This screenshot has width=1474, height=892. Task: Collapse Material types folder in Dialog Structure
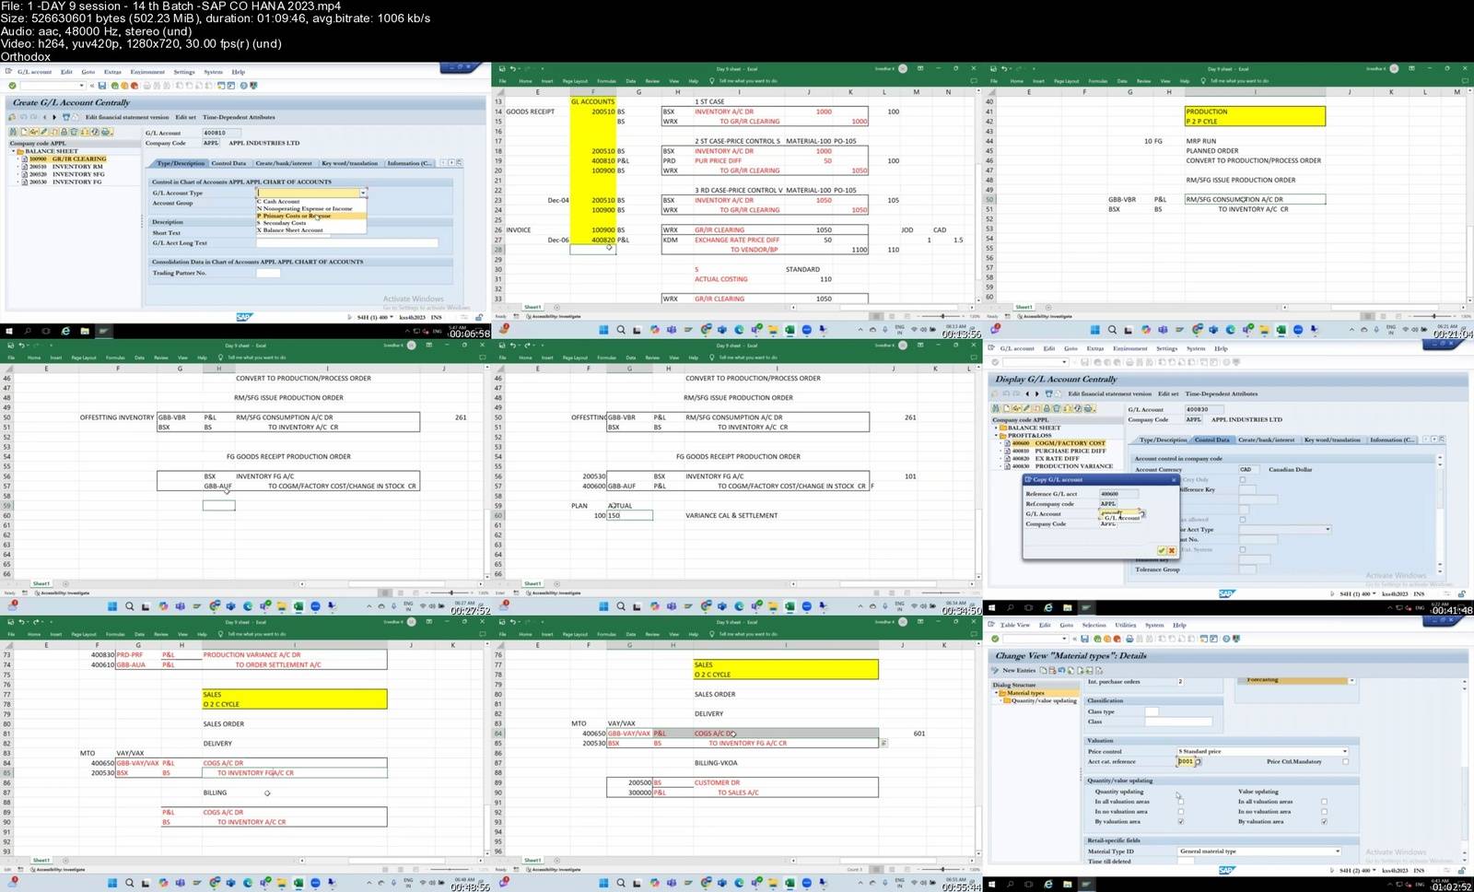click(x=996, y=693)
